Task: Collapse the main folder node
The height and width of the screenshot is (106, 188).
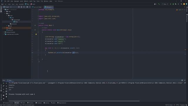Action: pos(7,16)
